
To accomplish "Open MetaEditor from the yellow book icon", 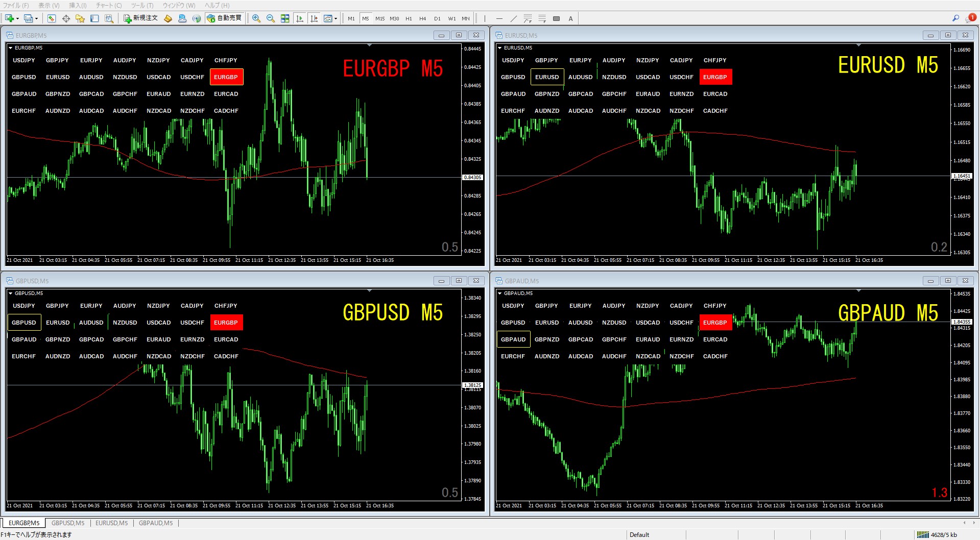I will (x=168, y=18).
